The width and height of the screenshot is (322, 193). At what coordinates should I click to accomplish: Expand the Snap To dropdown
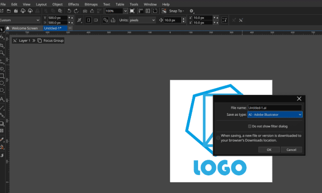[x=176, y=11]
